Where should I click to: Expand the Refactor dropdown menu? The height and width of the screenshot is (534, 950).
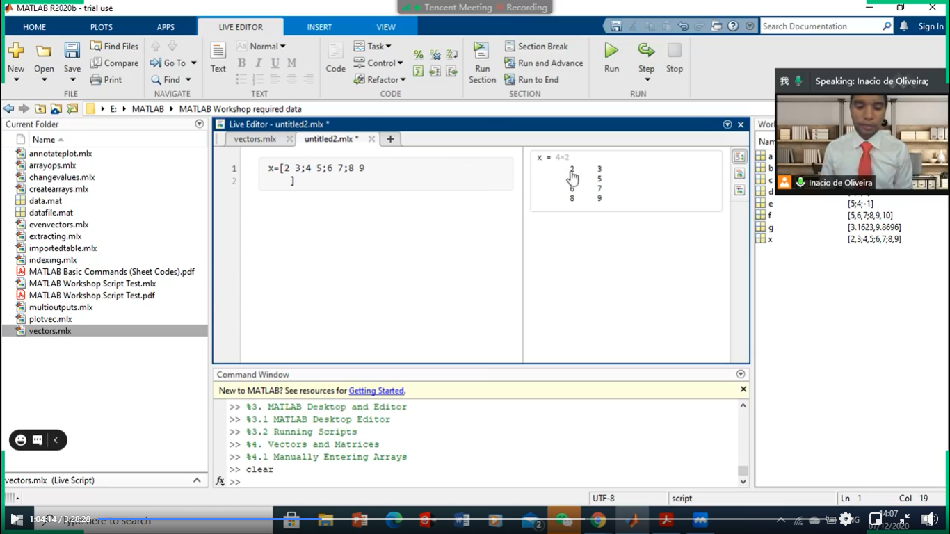(x=380, y=80)
